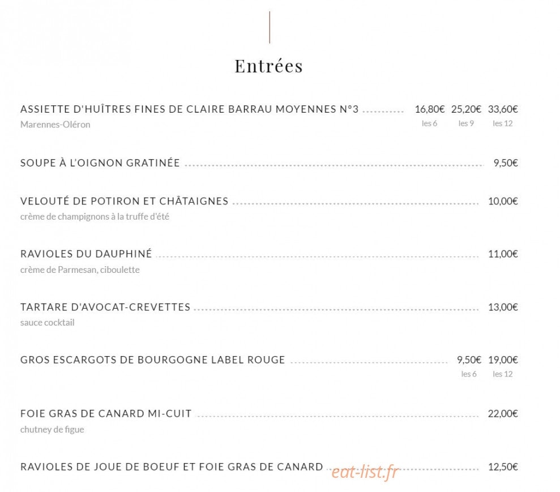This screenshot has width=560, height=492.
Task: Click the Entrées heading
Action: click(268, 66)
